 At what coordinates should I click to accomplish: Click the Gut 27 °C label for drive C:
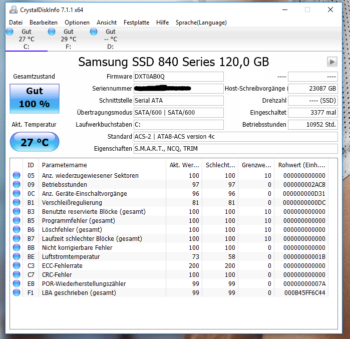tap(27, 39)
